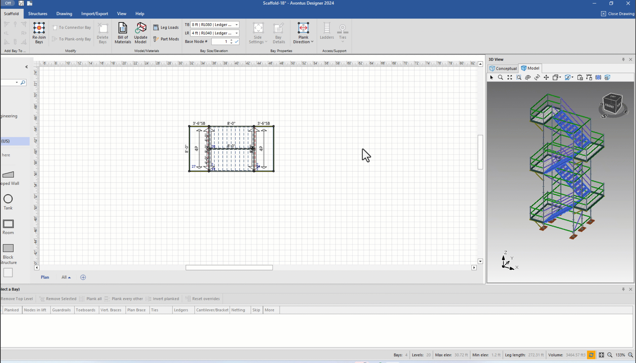Open Part Mods tool

166,39
